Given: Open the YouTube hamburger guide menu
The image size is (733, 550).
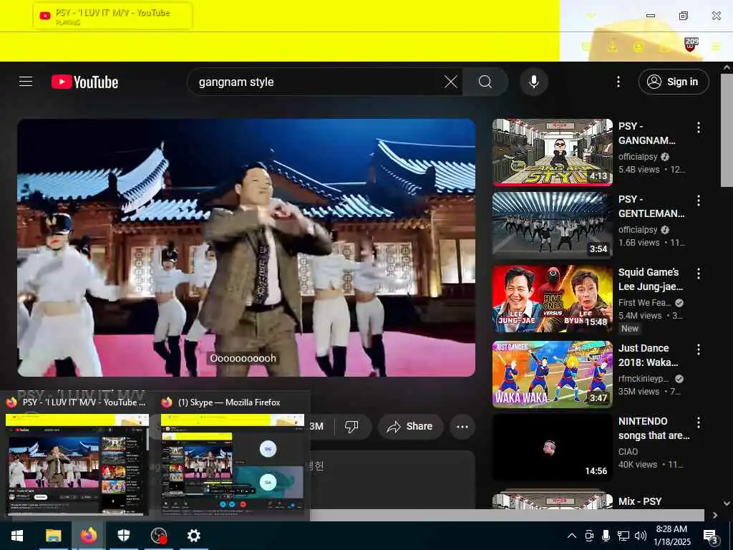Looking at the screenshot, I should 26,82.
